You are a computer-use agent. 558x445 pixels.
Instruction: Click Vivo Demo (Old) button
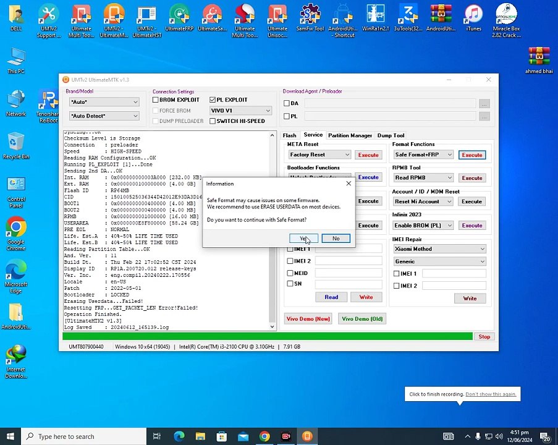362,319
